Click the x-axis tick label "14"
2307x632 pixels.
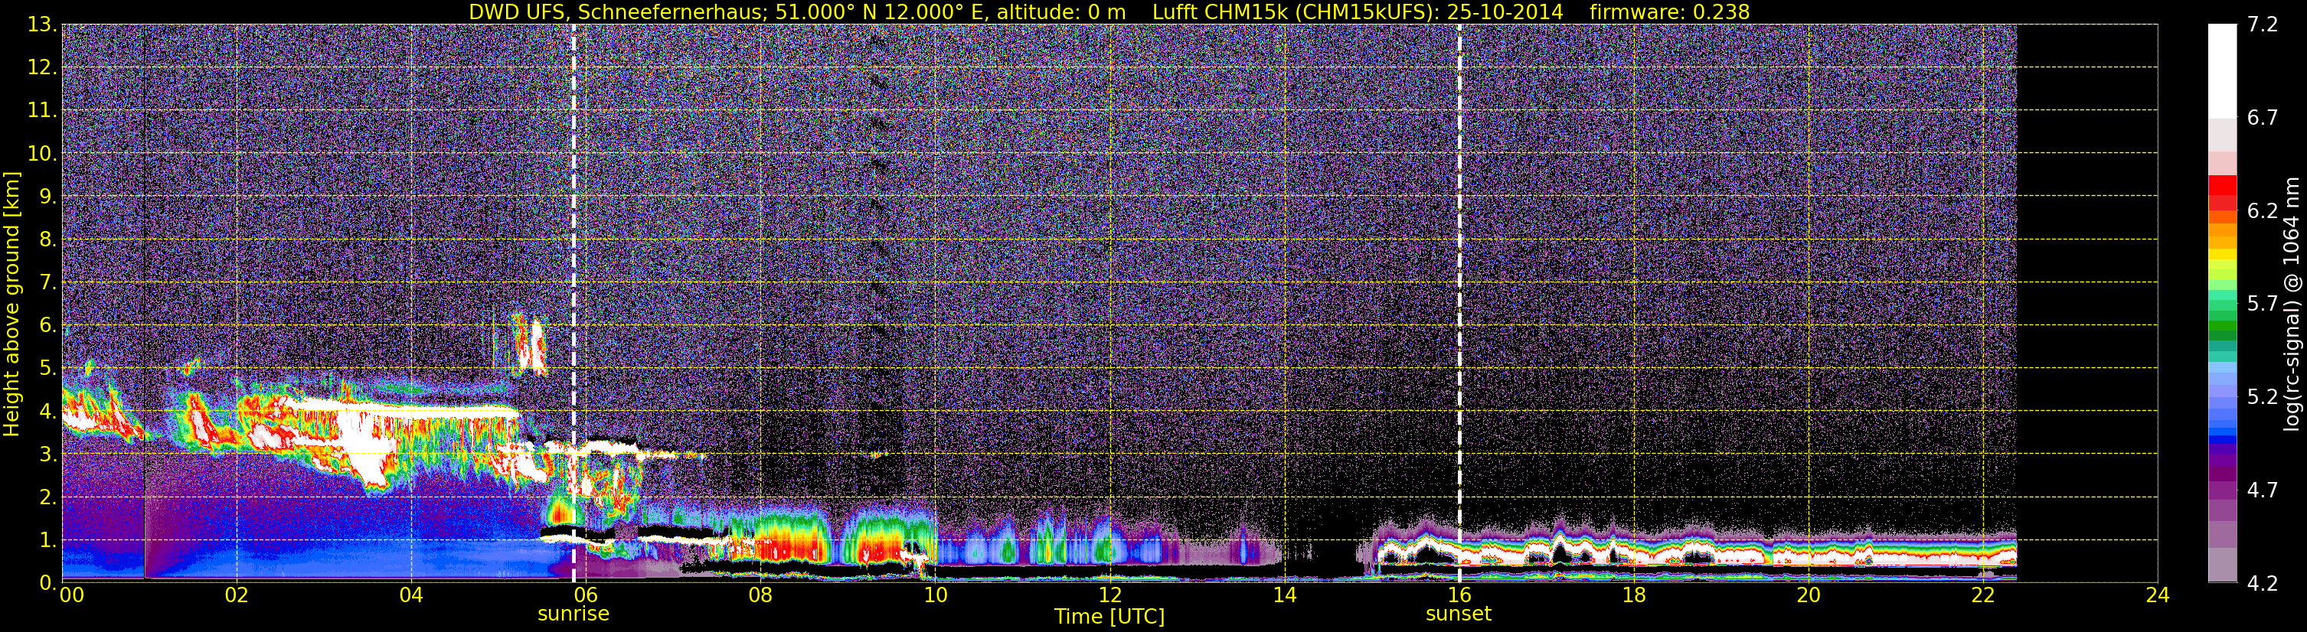pyautogui.click(x=1284, y=595)
